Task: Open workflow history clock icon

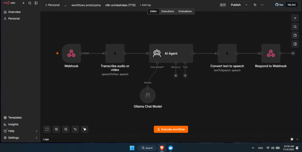Action: [255, 5]
